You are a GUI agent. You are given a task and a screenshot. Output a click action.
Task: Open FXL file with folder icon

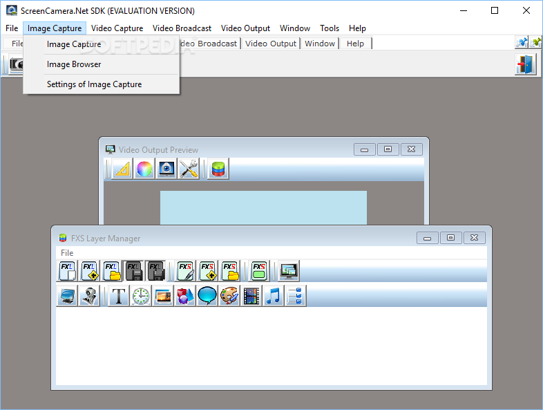pos(112,271)
